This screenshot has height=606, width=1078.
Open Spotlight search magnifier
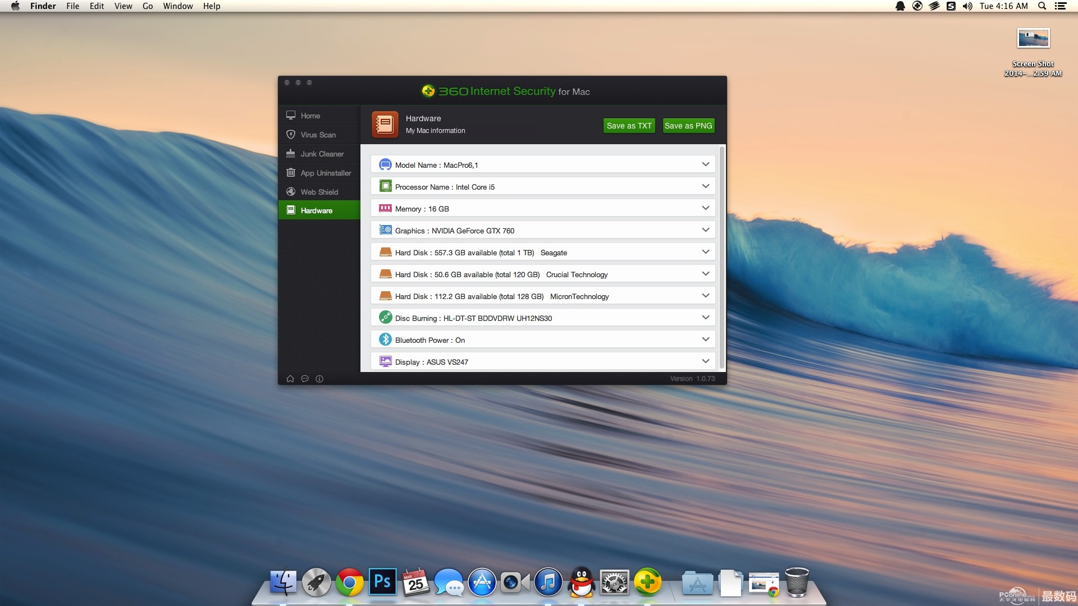1042,6
